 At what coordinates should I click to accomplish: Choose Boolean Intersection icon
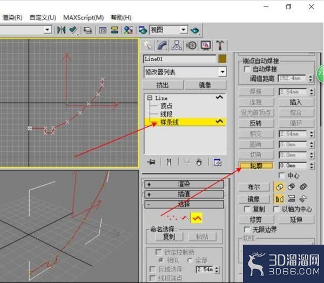point(303,187)
